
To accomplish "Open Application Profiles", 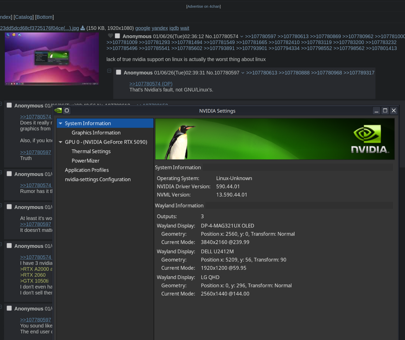I will pos(87,170).
